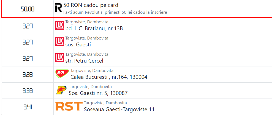Click the Lukoil logo beside bd. I. C. Bratianu
Viewport: 272px width, 115px height.
point(60,25)
